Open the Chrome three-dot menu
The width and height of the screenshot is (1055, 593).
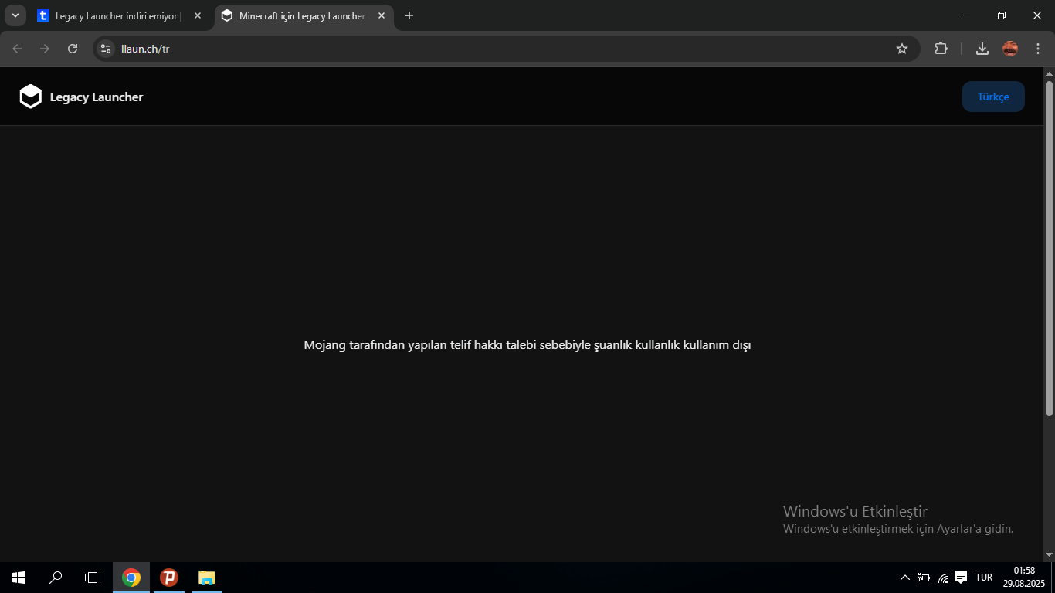coord(1037,49)
